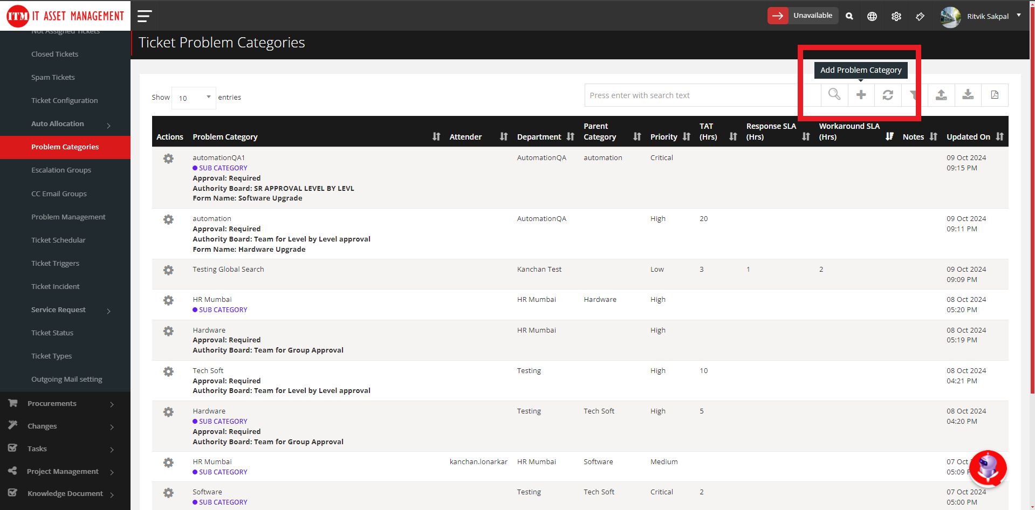
Task: Open actions gear for Testing Global Search row
Action: (168, 270)
